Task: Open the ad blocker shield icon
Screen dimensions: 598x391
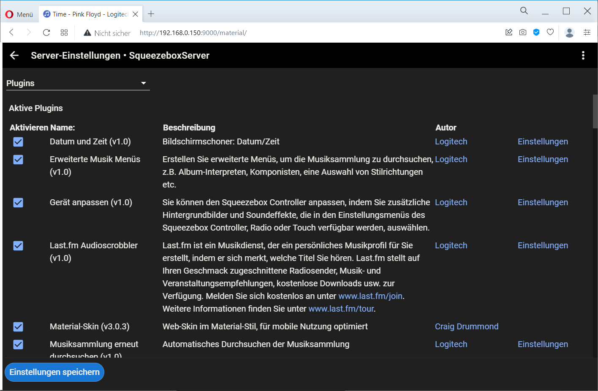Action: [536, 32]
